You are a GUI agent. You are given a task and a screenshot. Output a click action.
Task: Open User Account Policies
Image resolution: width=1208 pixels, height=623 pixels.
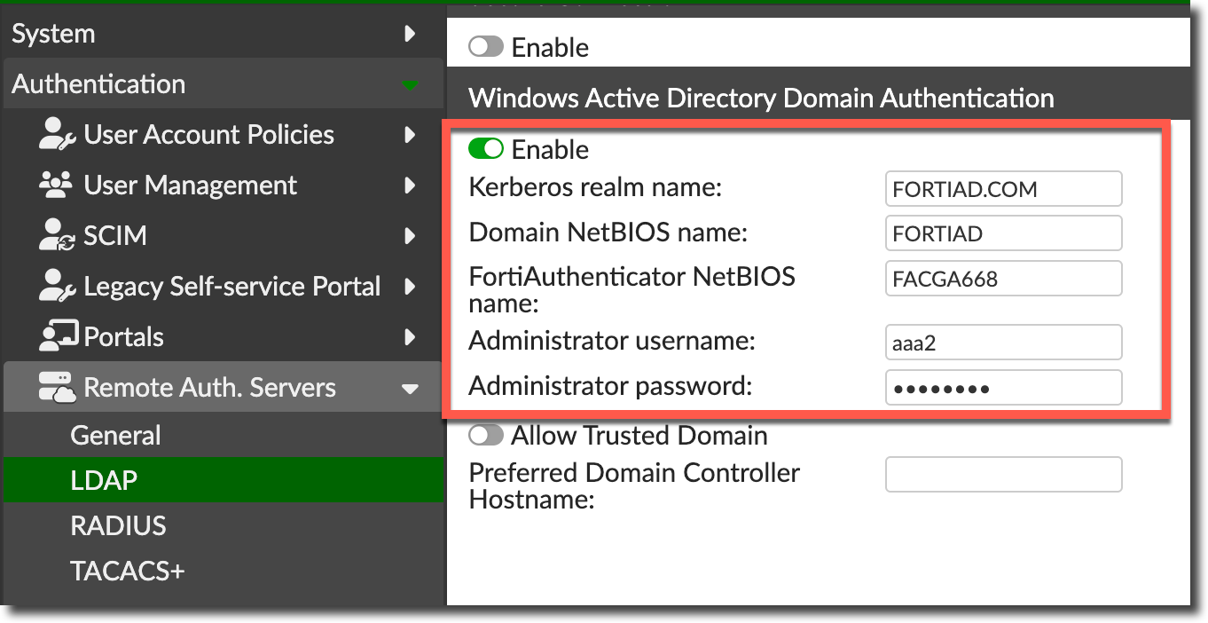pyautogui.click(x=222, y=135)
